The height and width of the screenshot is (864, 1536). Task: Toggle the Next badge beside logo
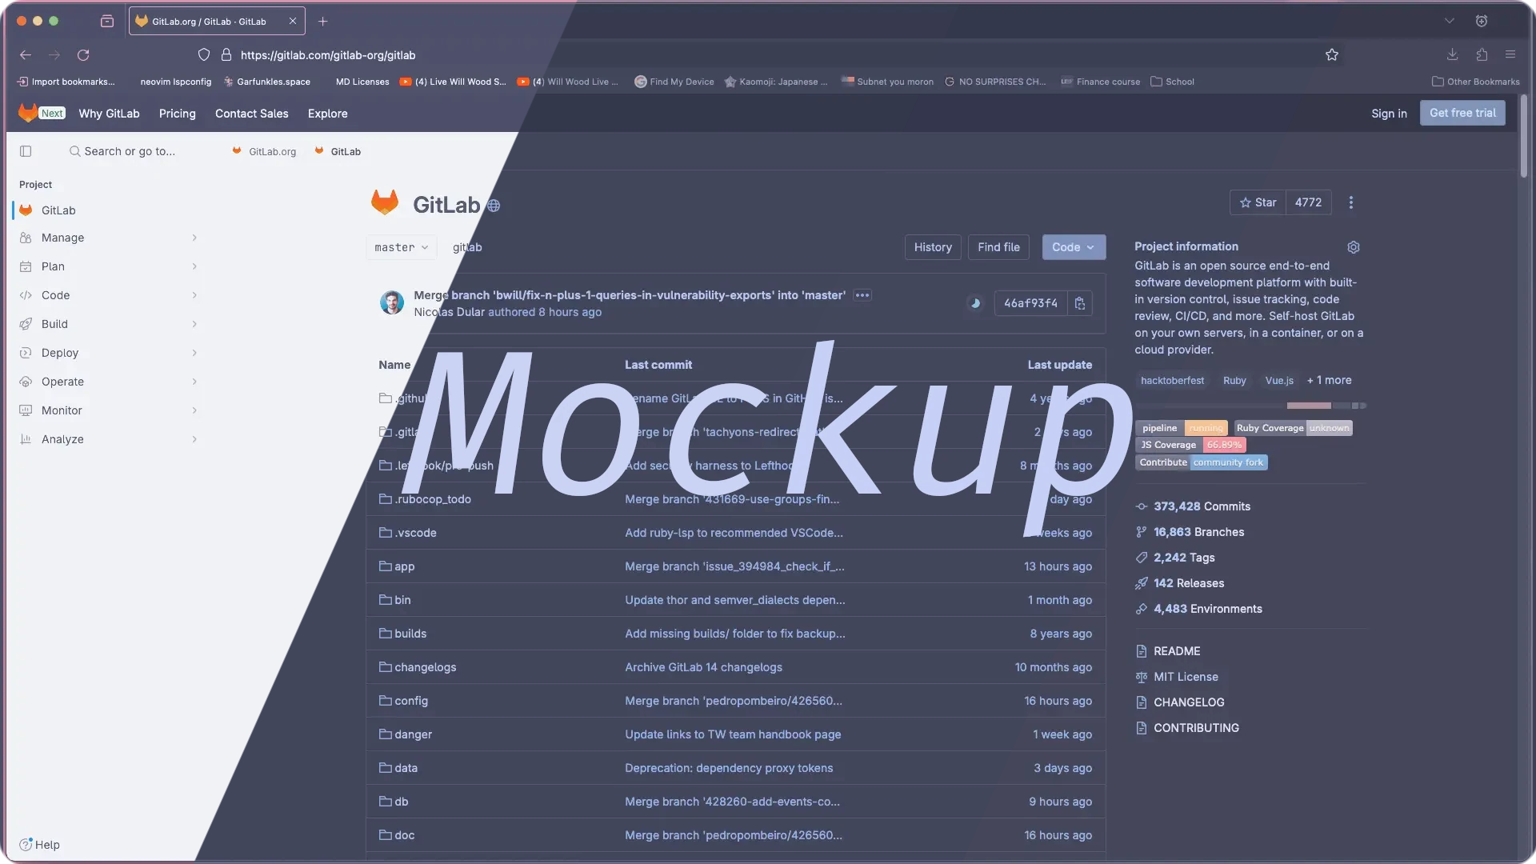[52, 114]
